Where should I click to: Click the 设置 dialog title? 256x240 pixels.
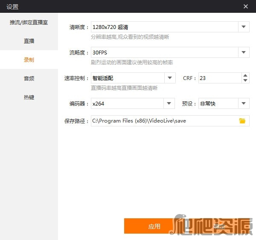pos(12,7)
